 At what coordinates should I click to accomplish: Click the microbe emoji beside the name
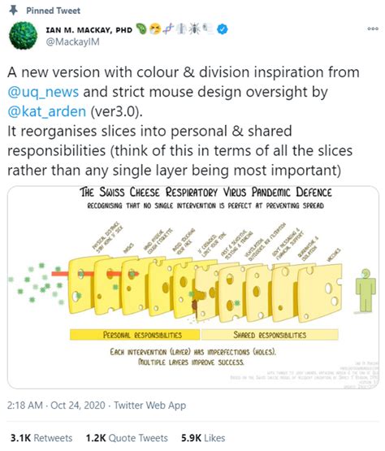point(141,29)
